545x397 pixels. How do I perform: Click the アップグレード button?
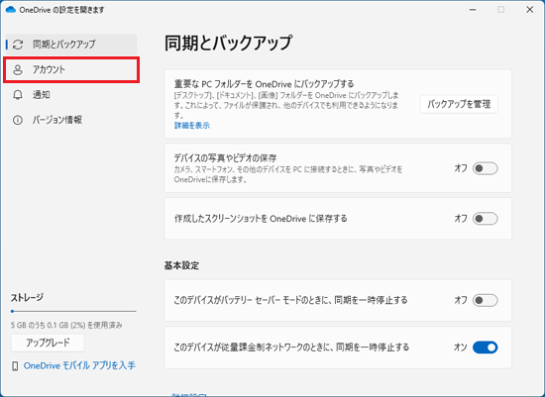tap(48, 343)
